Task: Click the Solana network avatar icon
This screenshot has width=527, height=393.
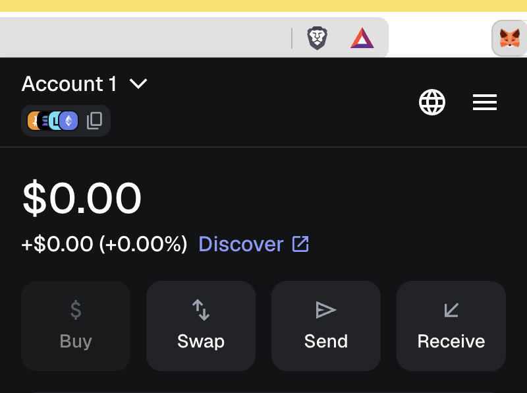Action: [45, 121]
